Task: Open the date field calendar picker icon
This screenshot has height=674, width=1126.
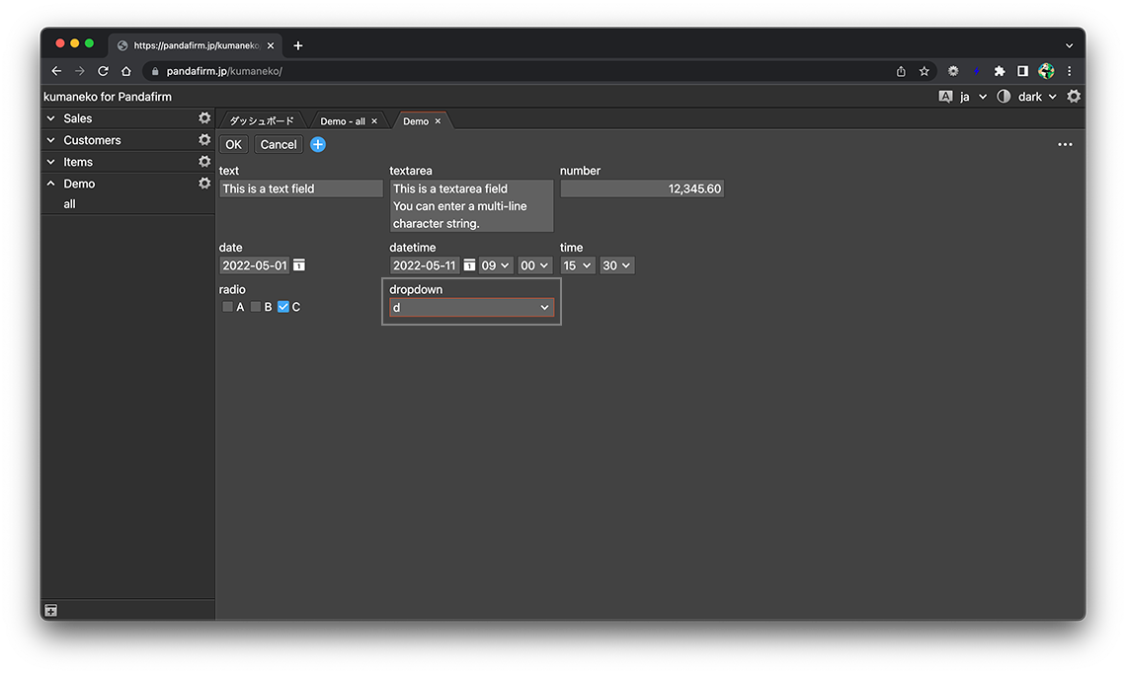Action: [299, 265]
